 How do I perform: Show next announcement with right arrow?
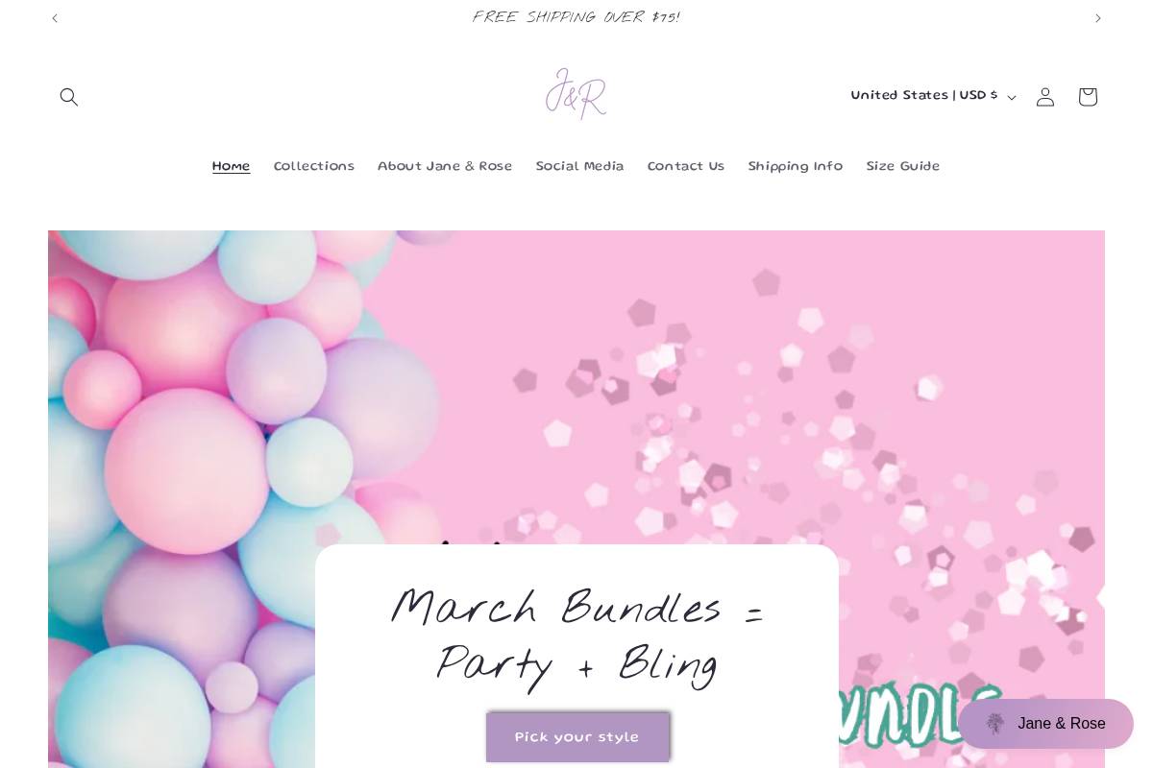1098,18
